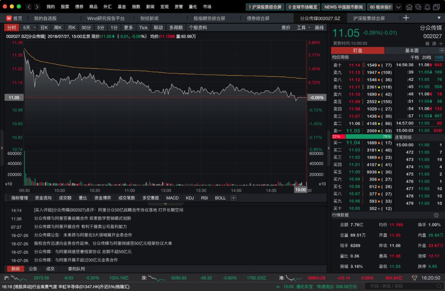The width and height of the screenshot is (445, 291).
Task: Click the multi-window icon at top right
Action: point(436,7)
